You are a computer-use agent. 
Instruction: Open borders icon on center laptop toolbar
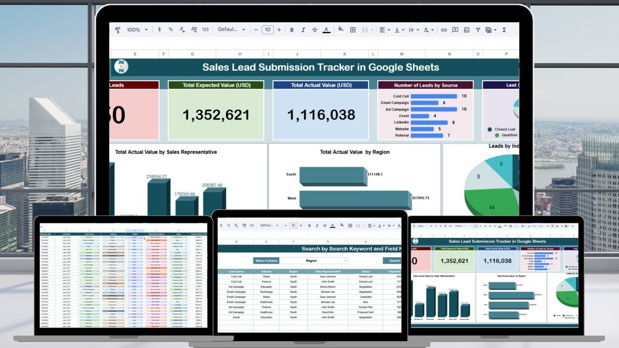[351, 225]
